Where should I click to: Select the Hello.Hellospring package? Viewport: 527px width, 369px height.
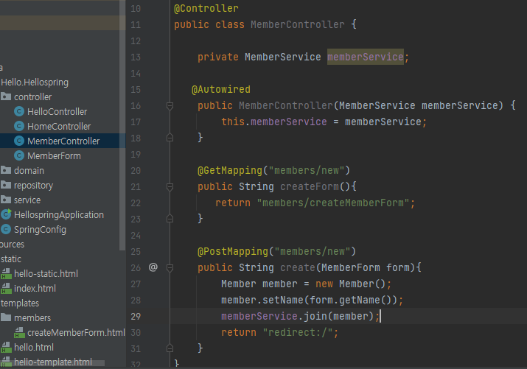(x=35, y=82)
